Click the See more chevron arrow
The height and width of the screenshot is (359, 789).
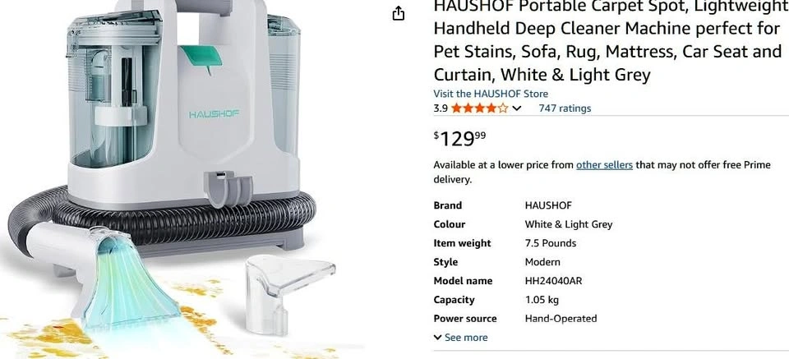[x=438, y=338]
